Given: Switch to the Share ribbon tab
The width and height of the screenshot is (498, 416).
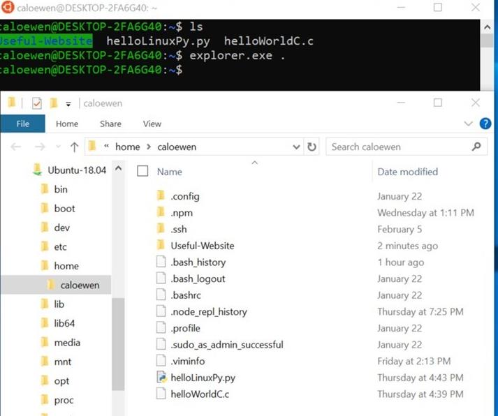Looking at the screenshot, I should [x=110, y=124].
